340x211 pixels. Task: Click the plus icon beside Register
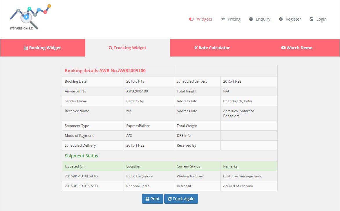[281, 19]
